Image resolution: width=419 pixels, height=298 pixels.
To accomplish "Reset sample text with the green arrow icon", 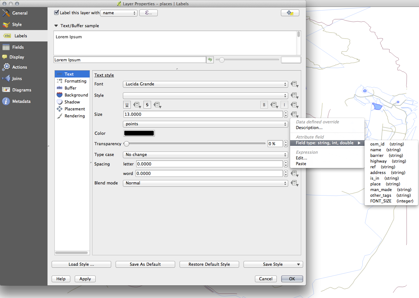I will tap(210, 60).
